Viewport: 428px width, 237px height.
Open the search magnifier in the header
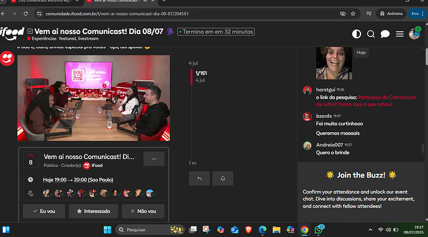(x=371, y=34)
